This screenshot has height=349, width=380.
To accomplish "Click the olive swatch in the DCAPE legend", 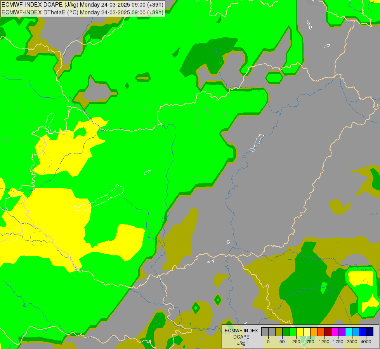I will 279,332.
